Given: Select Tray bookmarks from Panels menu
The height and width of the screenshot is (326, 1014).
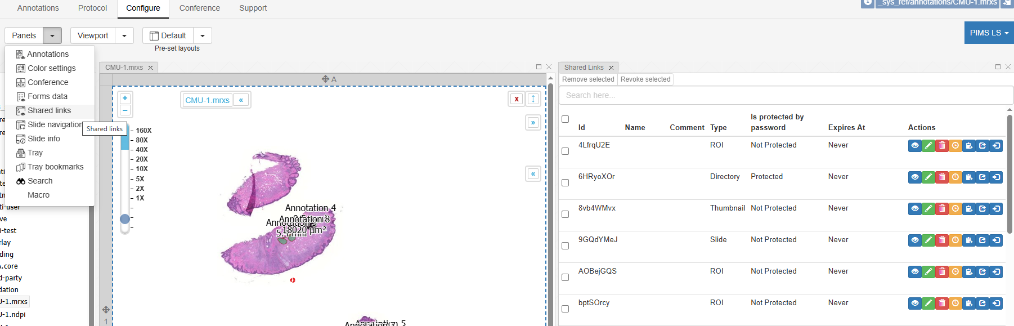Looking at the screenshot, I should [55, 167].
